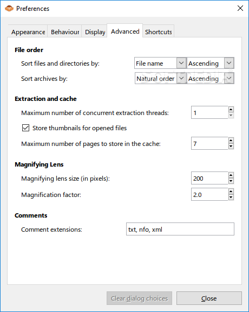Click the cache pages value field
The width and height of the screenshot is (249, 312).
point(209,143)
